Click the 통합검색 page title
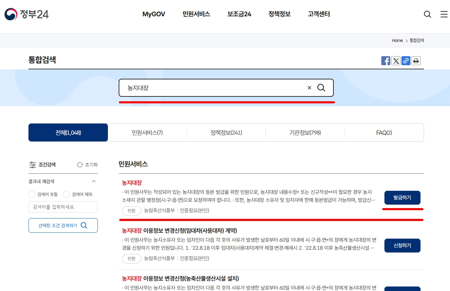 [42, 60]
